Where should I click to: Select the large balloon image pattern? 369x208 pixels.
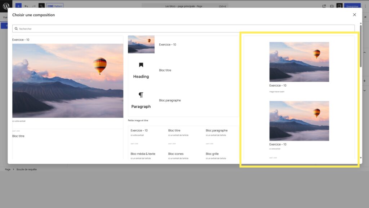coord(68,81)
